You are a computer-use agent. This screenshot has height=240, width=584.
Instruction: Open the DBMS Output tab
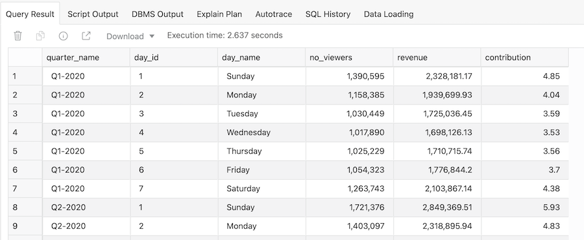pos(158,14)
